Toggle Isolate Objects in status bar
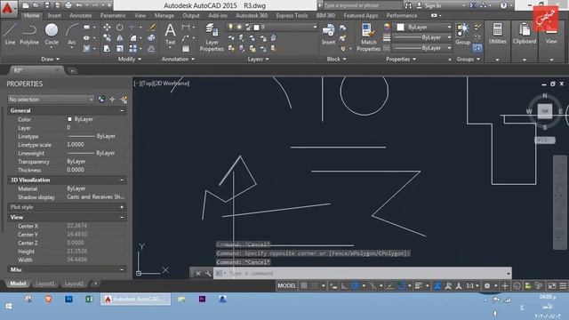 coord(540,286)
